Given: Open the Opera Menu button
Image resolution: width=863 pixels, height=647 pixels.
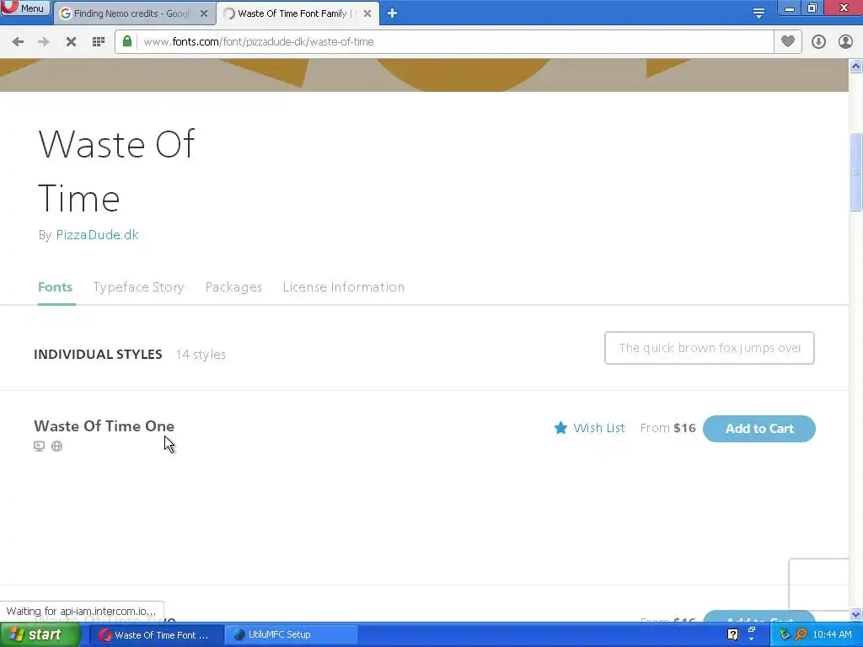Looking at the screenshot, I should (x=25, y=8).
